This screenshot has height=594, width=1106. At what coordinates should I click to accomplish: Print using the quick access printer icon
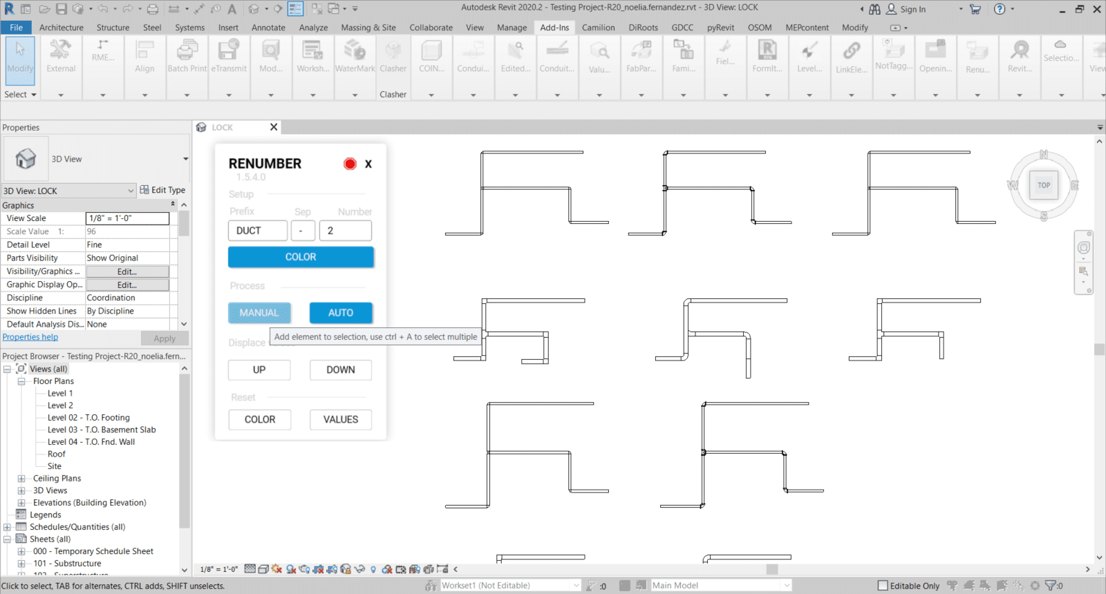click(153, 9)
